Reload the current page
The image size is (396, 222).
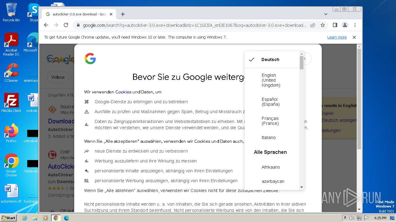pyautogui.click(x=66, y=25)
